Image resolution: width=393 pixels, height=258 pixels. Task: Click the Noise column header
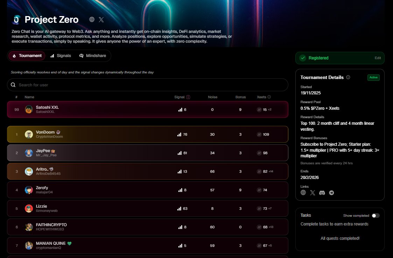tap(212, 97)
